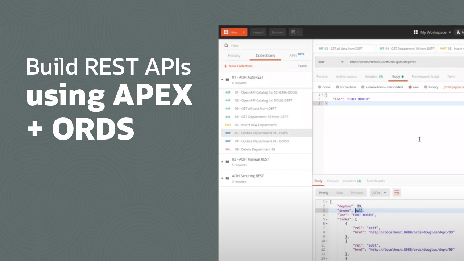Open the Runner button
Viewport: 464px width, 261px height.
[x=277, y=32]
